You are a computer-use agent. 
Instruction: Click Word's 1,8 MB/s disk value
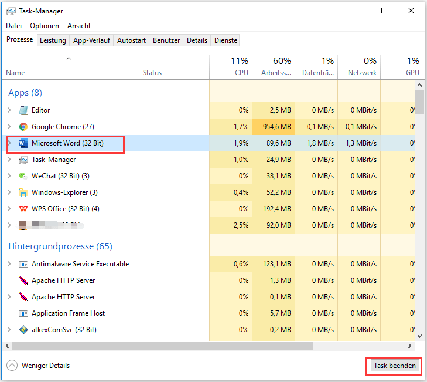[320, 143]
